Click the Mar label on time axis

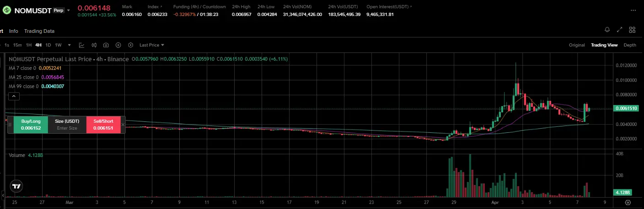point(69,201)
